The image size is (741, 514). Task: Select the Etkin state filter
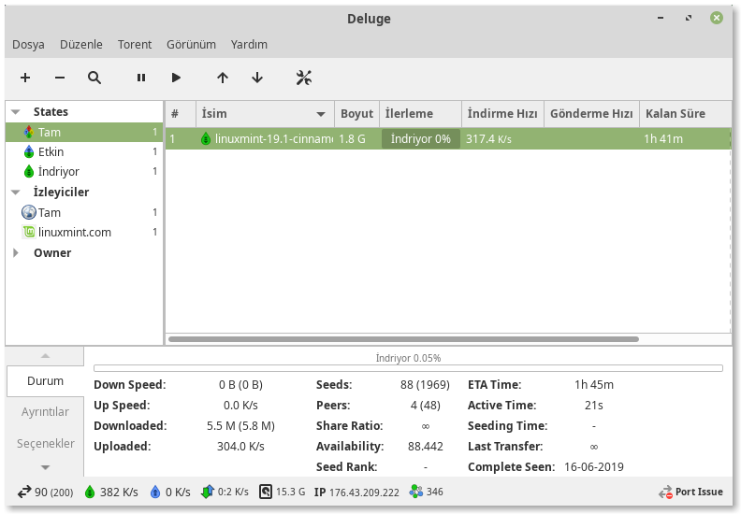(84, 152)
